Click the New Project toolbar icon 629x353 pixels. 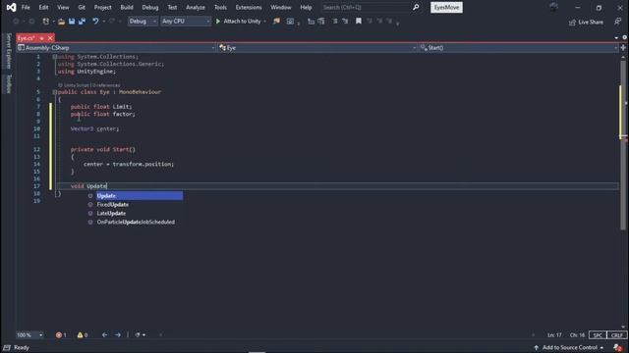click(x=46, y=22)
